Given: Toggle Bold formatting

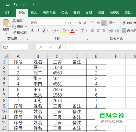Looking at the screenshot, I should click(32, 31).
